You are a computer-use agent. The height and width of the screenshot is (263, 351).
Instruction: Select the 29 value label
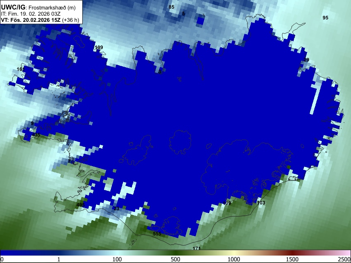point(306,60)
